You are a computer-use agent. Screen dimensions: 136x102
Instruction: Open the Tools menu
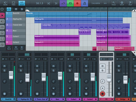(114, 3)
